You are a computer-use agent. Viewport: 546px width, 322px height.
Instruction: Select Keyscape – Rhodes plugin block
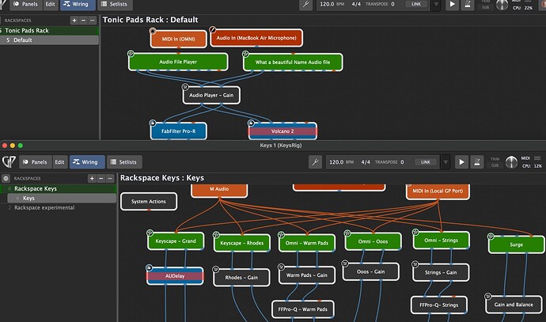tap(242, 243)
